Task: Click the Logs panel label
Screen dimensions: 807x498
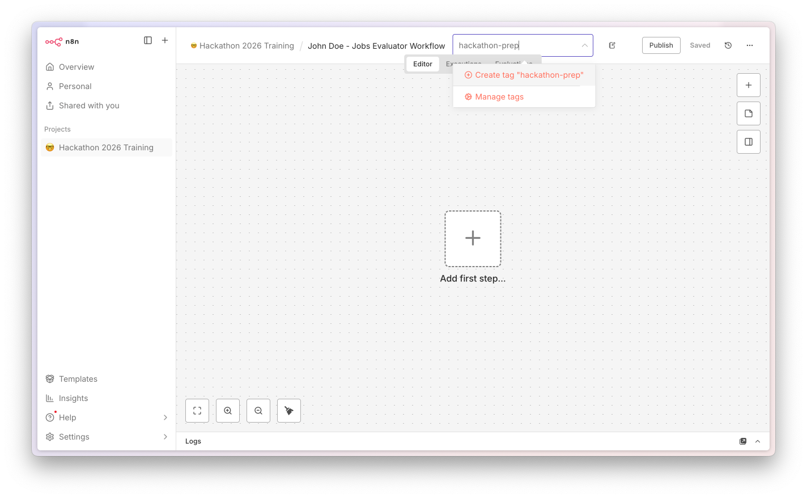Action: pos(193,441)
